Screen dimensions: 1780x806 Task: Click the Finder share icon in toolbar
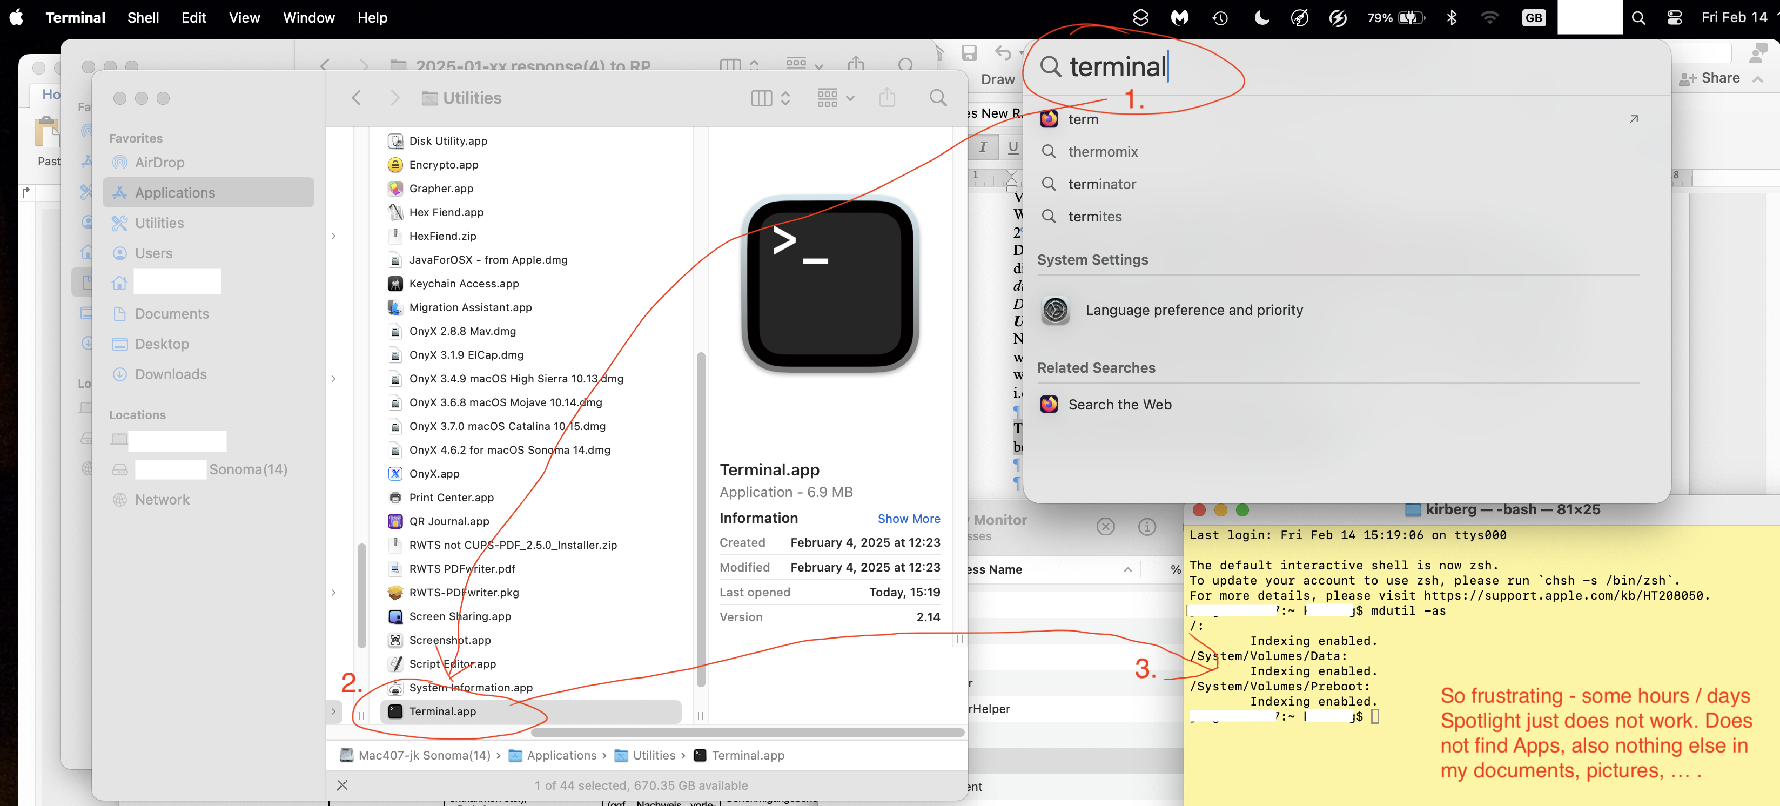coord(887,98)
